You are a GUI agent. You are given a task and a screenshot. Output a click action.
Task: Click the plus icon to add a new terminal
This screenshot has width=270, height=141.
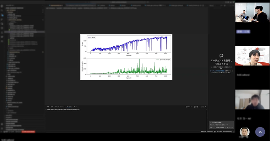(191, 107)
